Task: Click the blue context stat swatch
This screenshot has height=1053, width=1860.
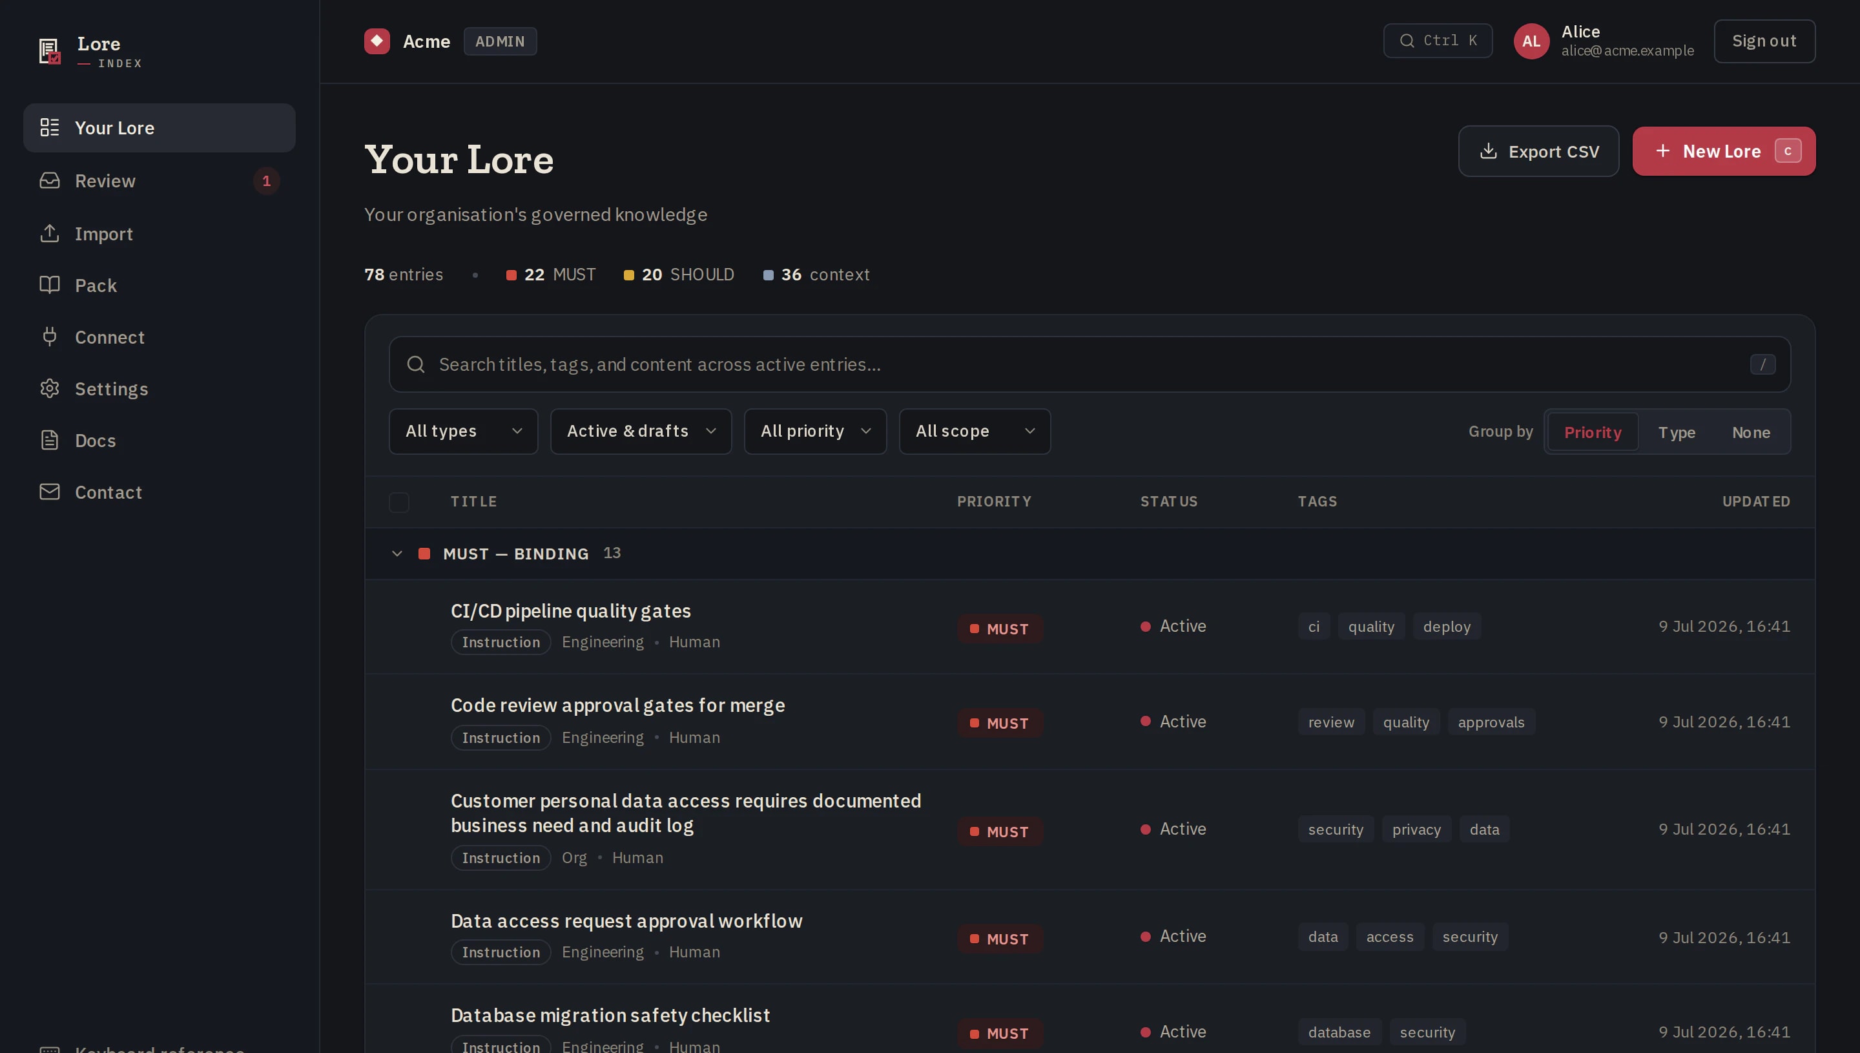Action: click(768, 275)
